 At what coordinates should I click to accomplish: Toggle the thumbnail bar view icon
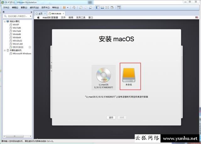(x=102, y=7)
